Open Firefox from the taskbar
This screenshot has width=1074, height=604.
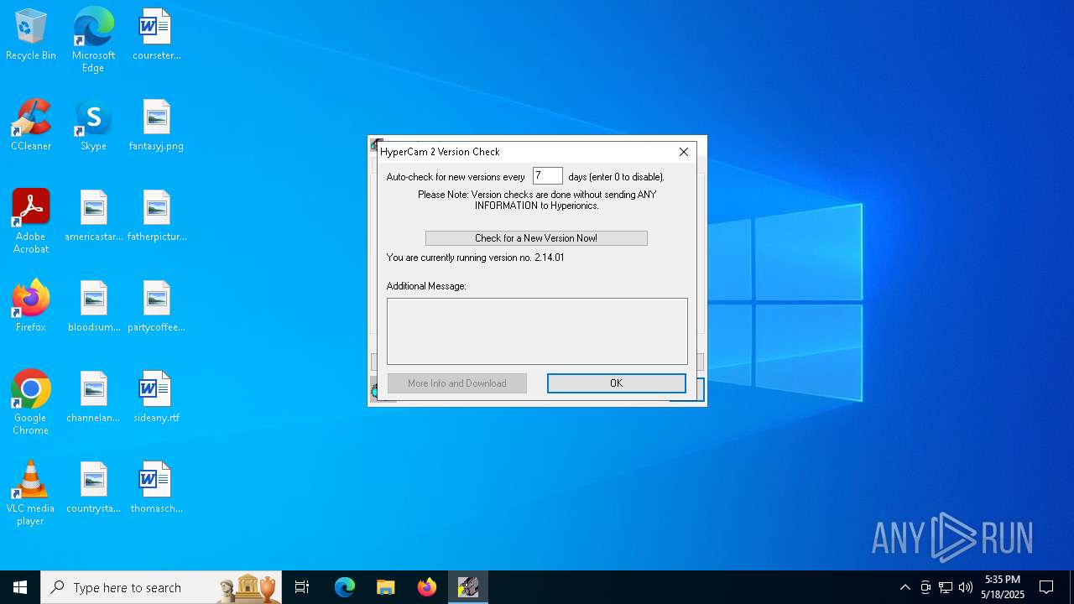[x=427, y=587]
